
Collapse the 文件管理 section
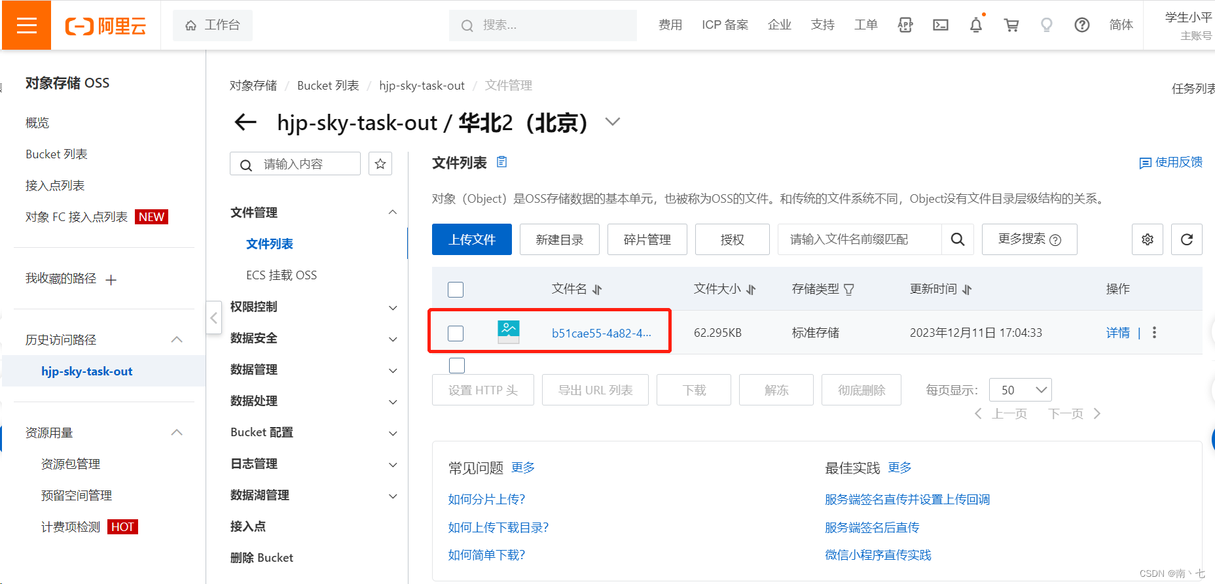[393, 212]
